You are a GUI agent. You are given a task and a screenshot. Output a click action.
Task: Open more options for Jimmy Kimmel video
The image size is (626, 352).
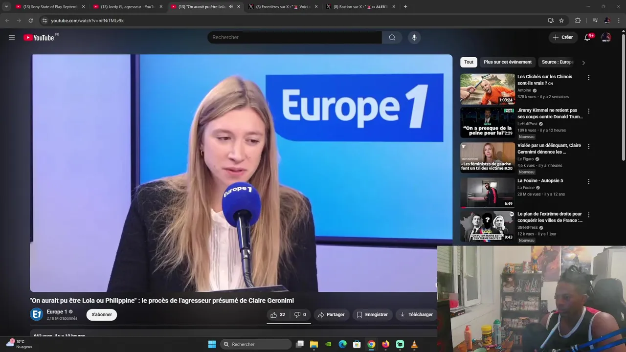click(588, 111)
